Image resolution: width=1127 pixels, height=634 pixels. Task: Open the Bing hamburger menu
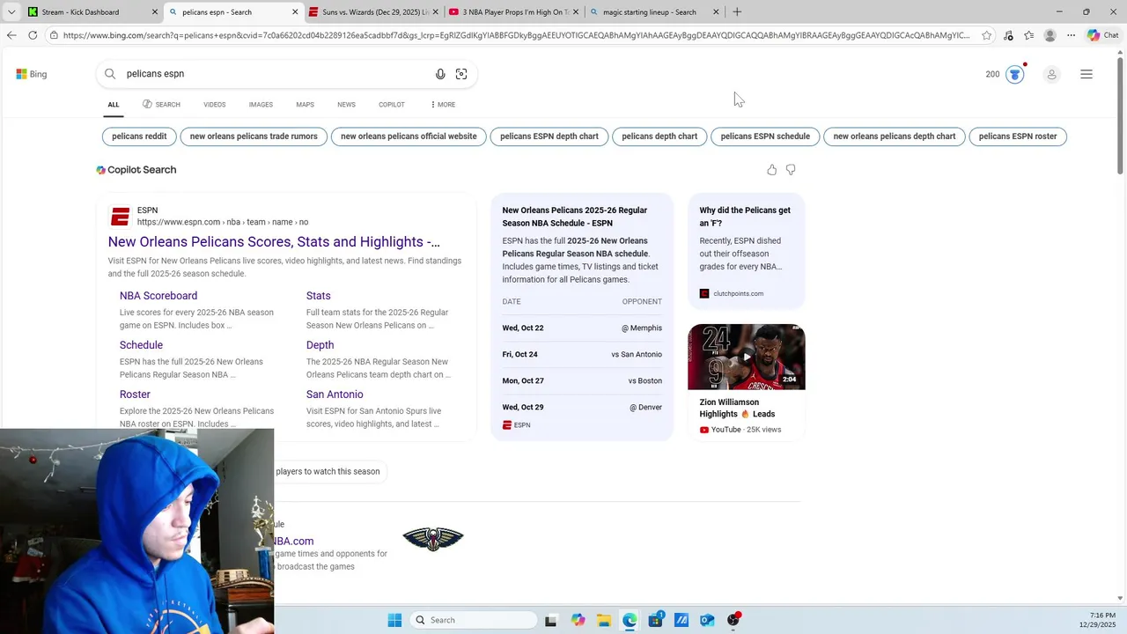coord(1086,74)
